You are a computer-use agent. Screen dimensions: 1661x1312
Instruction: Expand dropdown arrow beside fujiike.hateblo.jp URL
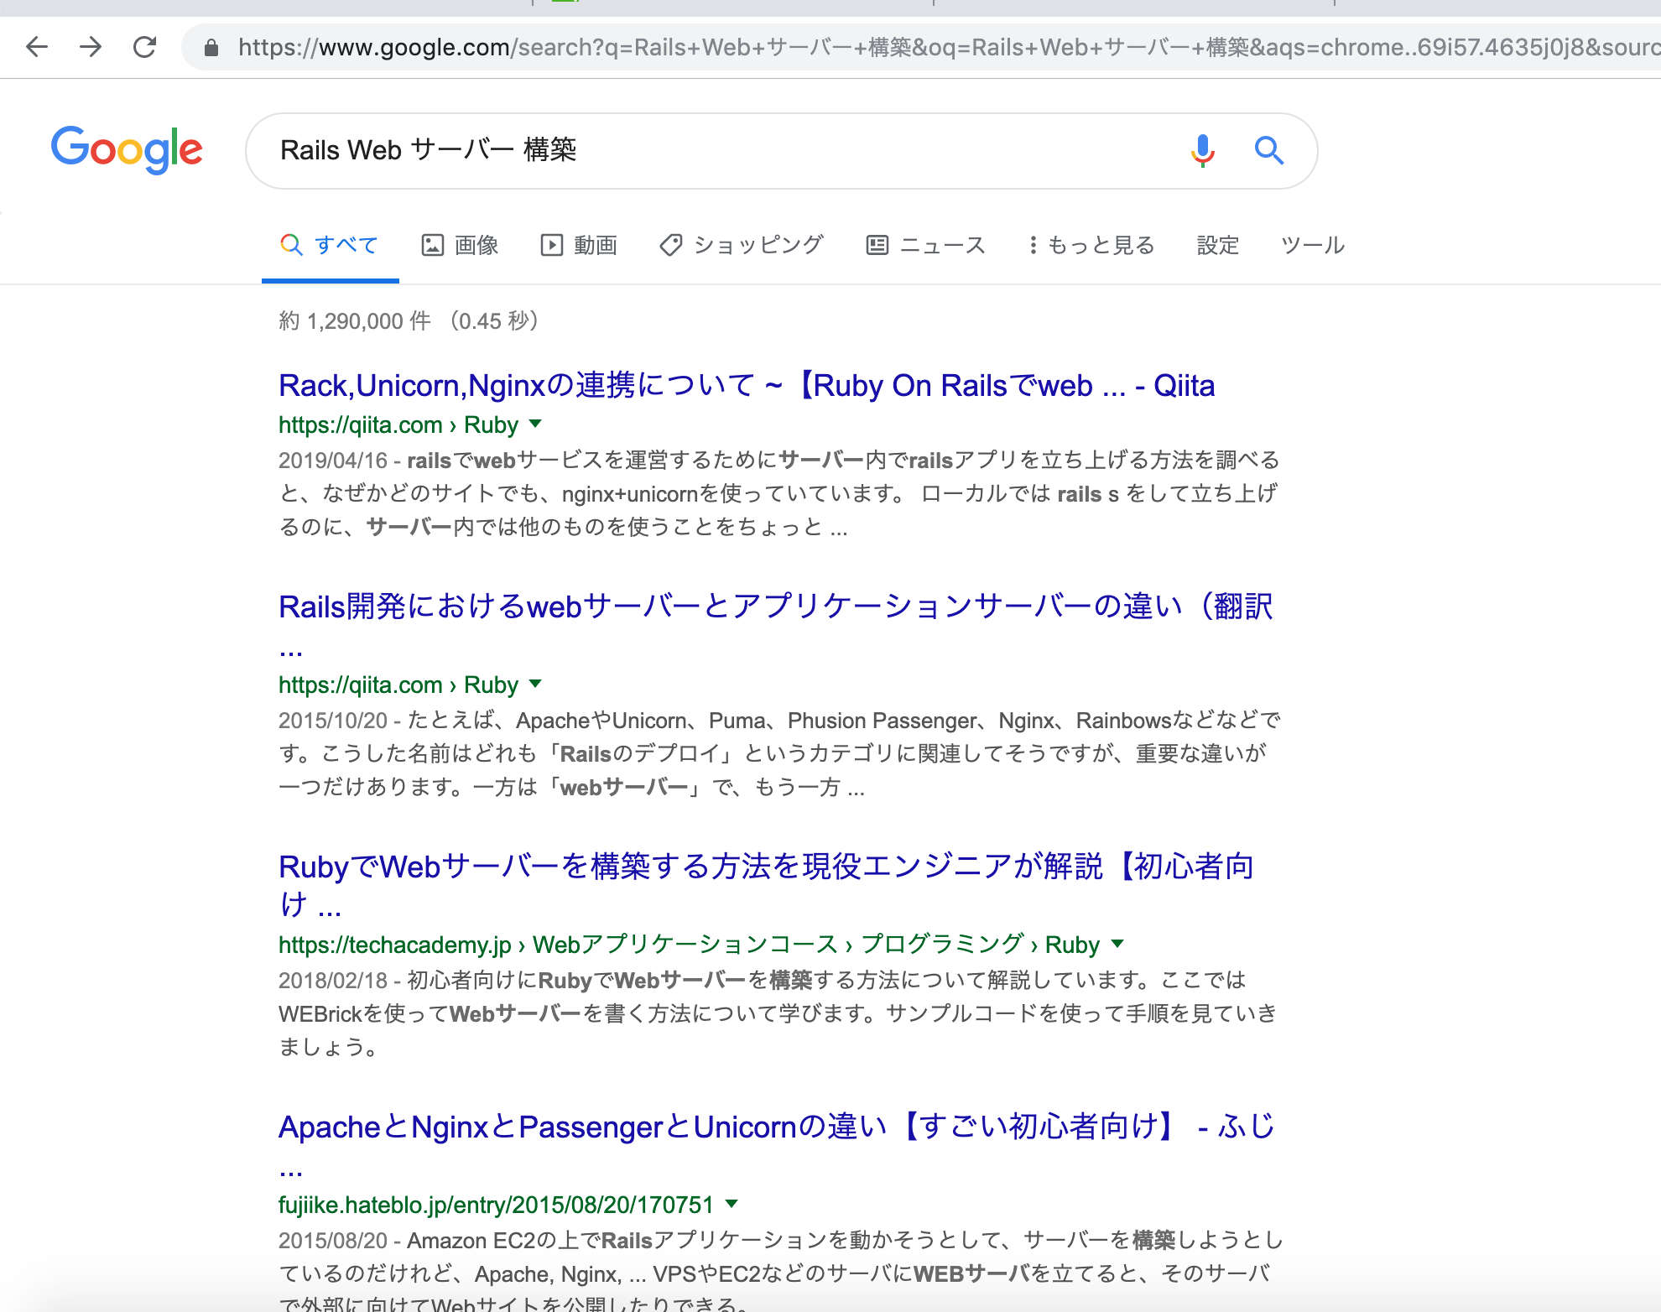coord(732,1204)
